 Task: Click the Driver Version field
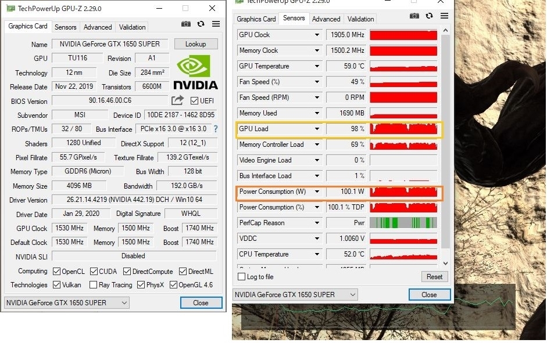pyautogui.click(x=134, y=200)
